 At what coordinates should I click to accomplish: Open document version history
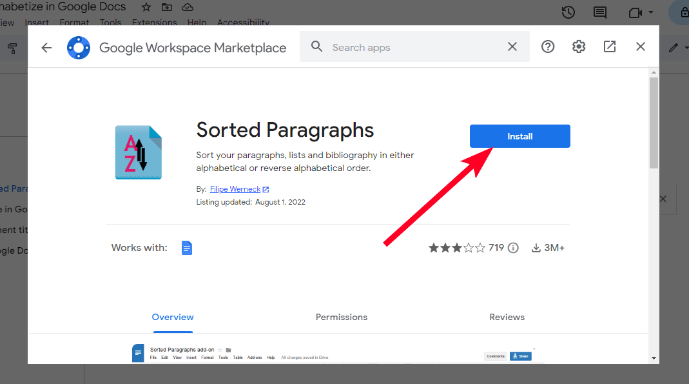[567, 12]
